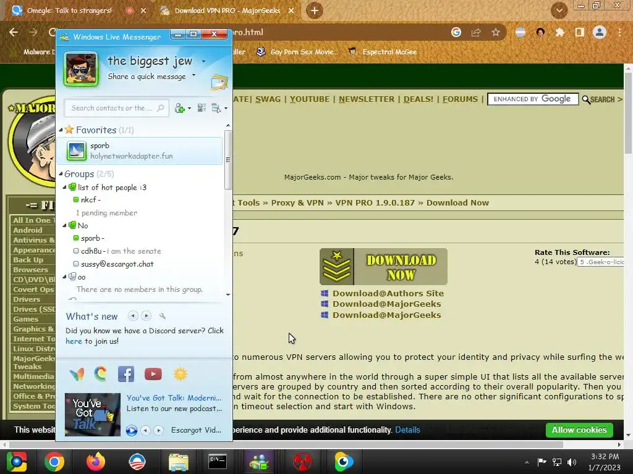
Task: Open the Chrome three-dot menu
Action: click(619, 32)
